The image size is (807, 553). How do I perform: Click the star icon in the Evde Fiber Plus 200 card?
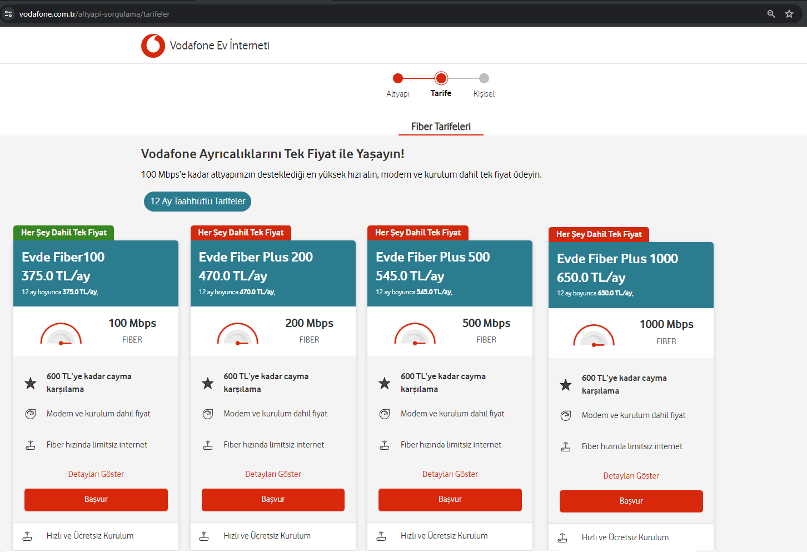[208, 383]
